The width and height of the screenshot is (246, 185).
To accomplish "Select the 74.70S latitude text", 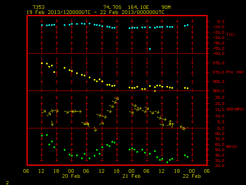I will 112,7.
